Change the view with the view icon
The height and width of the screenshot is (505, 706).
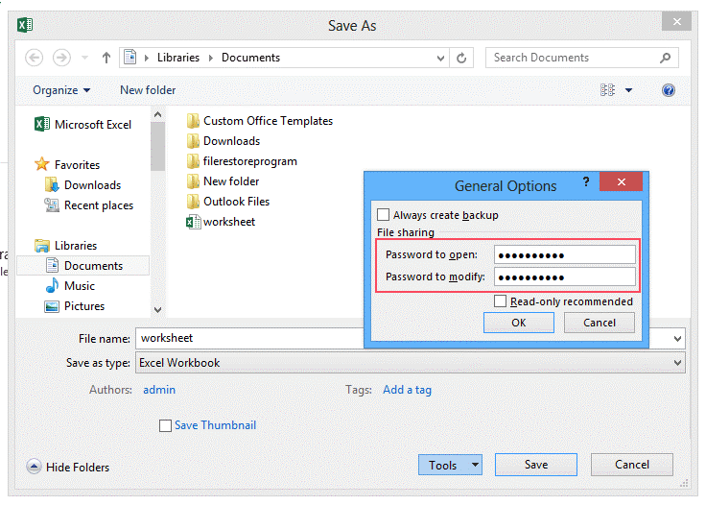pos(607,90)
